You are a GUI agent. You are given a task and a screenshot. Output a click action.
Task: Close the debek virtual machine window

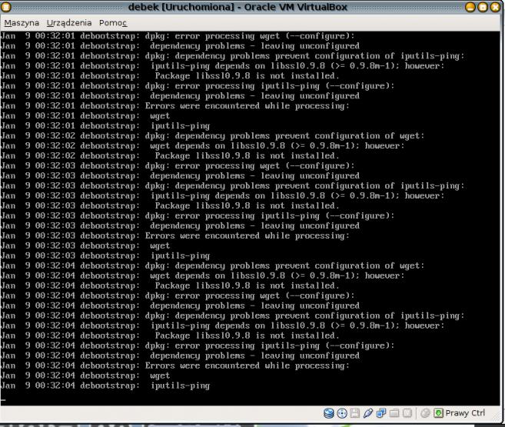(x=496, y=7)
